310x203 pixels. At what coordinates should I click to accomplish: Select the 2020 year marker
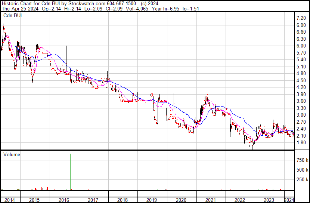[x=181, y=200]
